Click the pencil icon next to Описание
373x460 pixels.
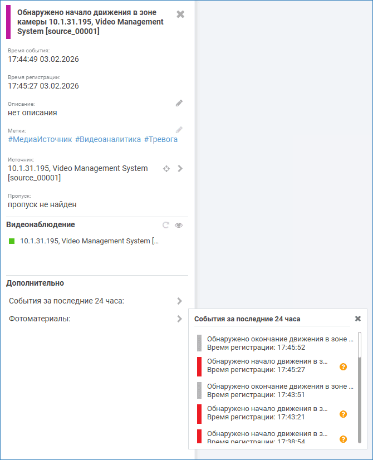coord(179,103)
